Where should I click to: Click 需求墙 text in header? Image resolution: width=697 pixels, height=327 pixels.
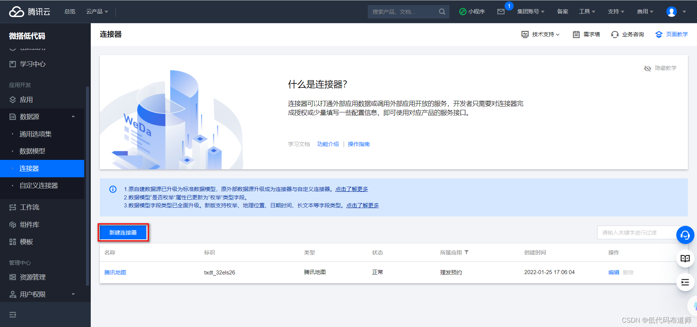[592, 34]
